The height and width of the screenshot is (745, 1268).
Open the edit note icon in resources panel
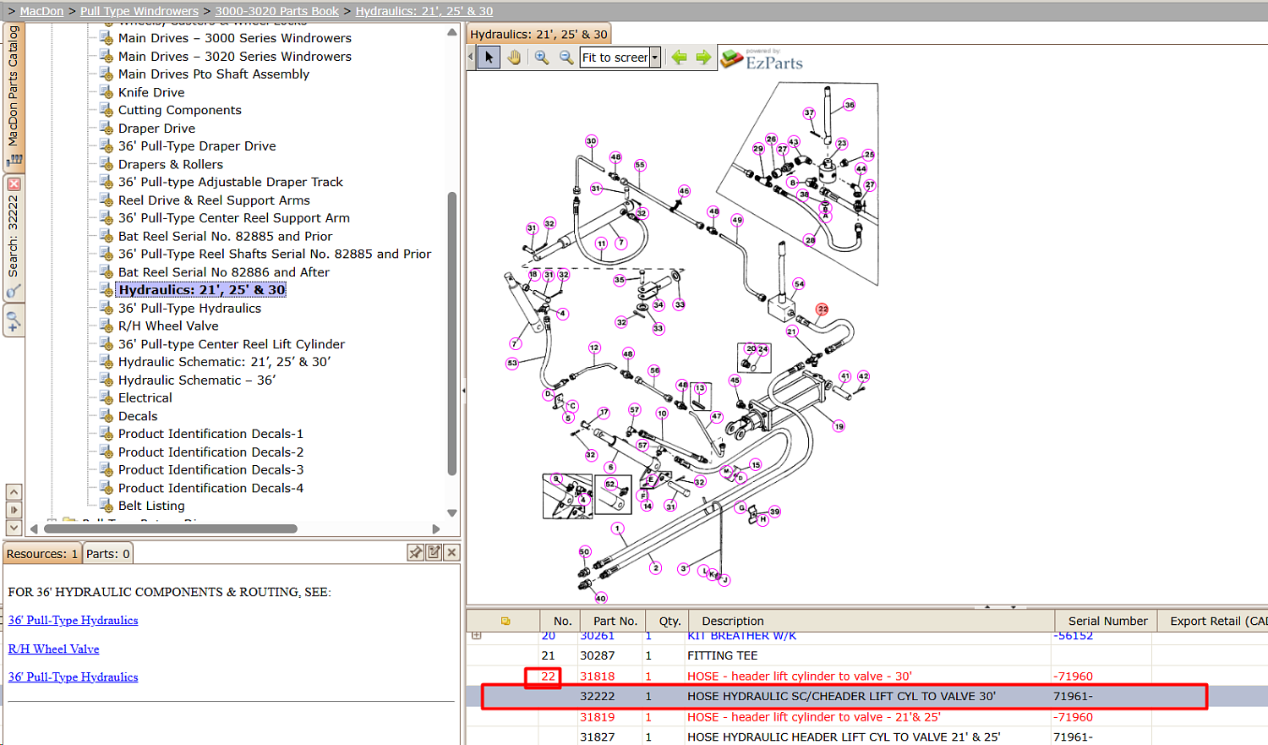(434, 552)
